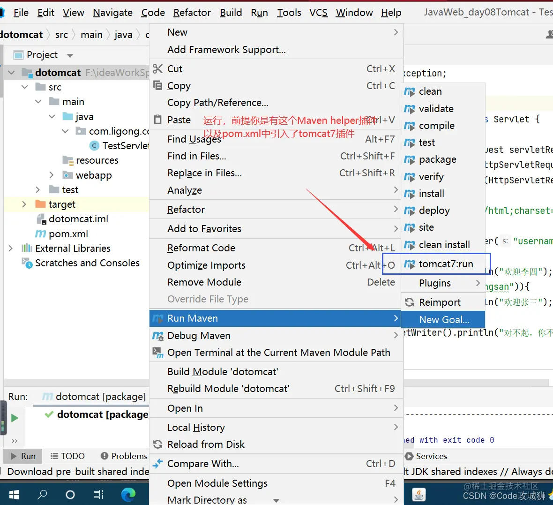Open the VCS menu

point(319,13)
